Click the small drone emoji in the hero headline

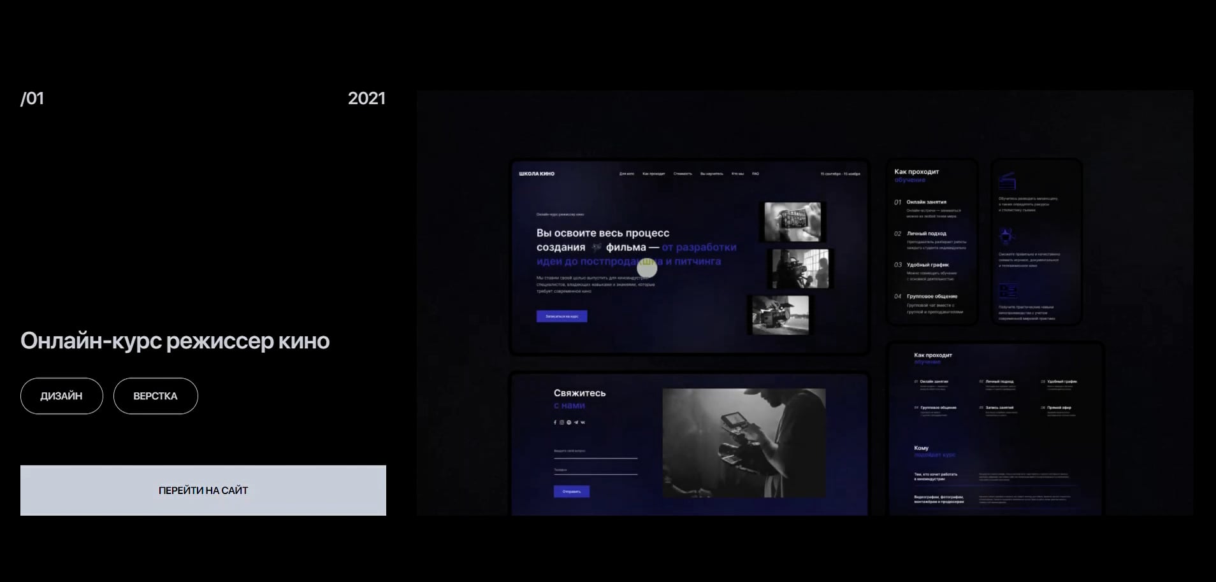pyautogui.click(x=596, y=247)
